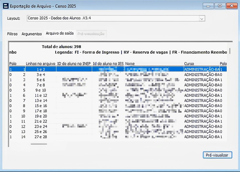Open the Layout dropdown arrow
Screen dimensions: 240x172
pos(202,19)
